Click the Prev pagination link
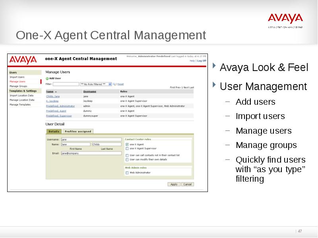 178,88
